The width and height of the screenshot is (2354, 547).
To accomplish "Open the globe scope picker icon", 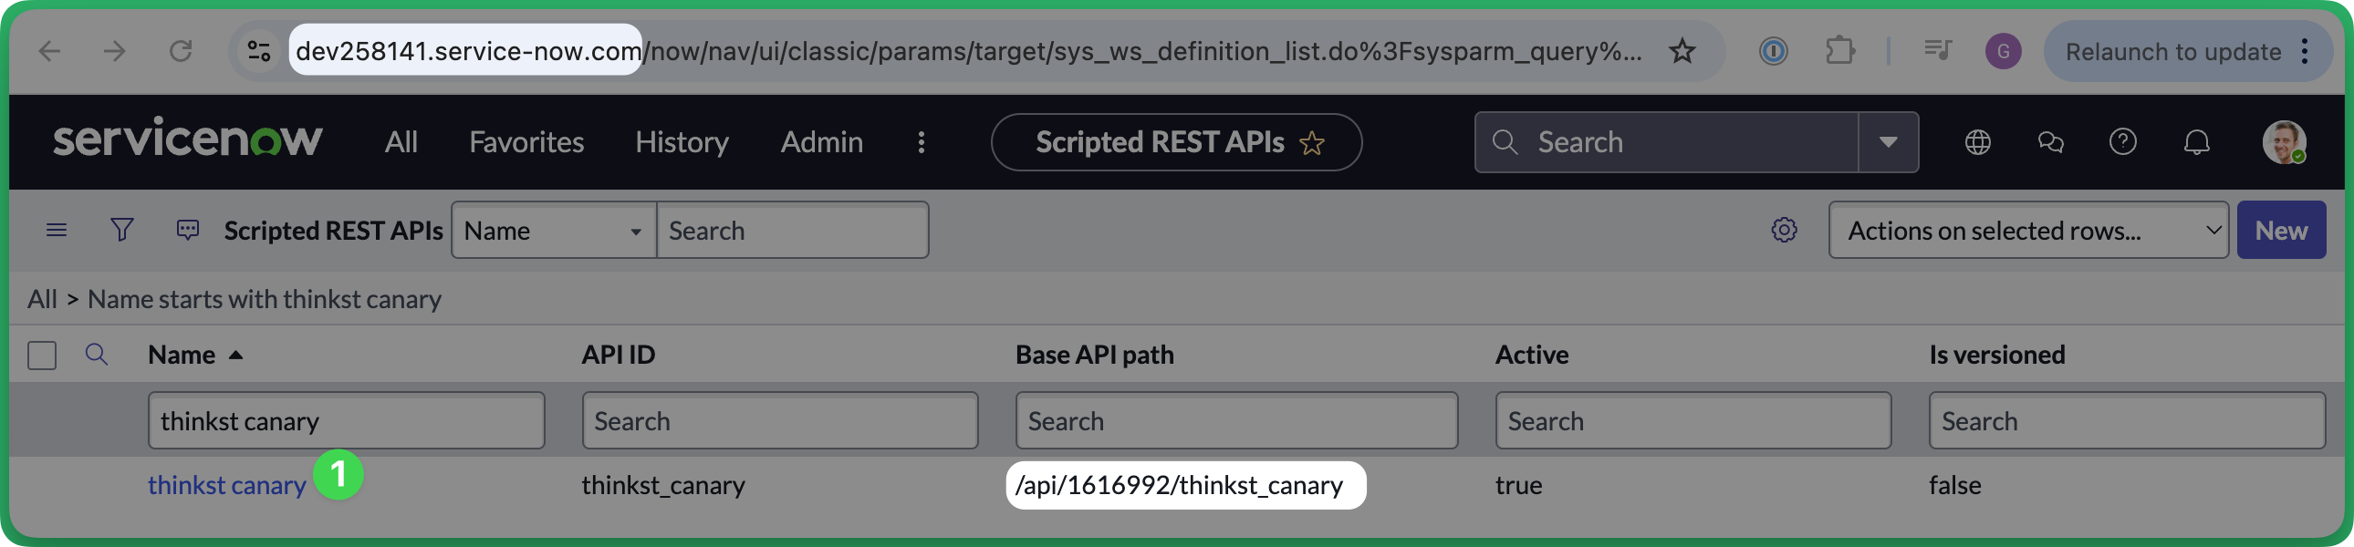I will (1977, 142).
